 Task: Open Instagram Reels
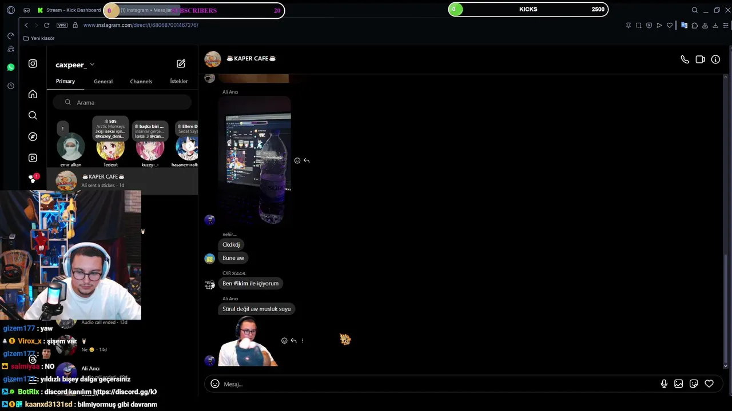click(33, 158)
